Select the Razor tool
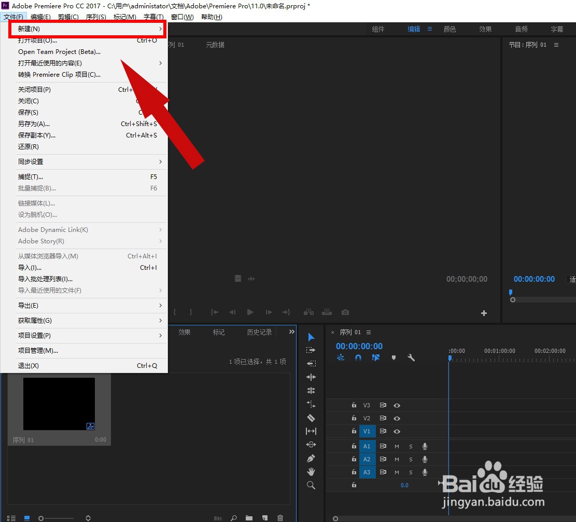This screenshot has height=522, width=576. click(311, 418)
